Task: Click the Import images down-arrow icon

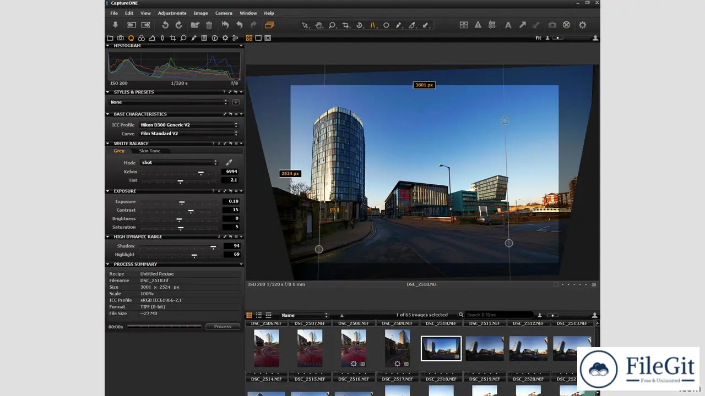Action: coord(115,25)
